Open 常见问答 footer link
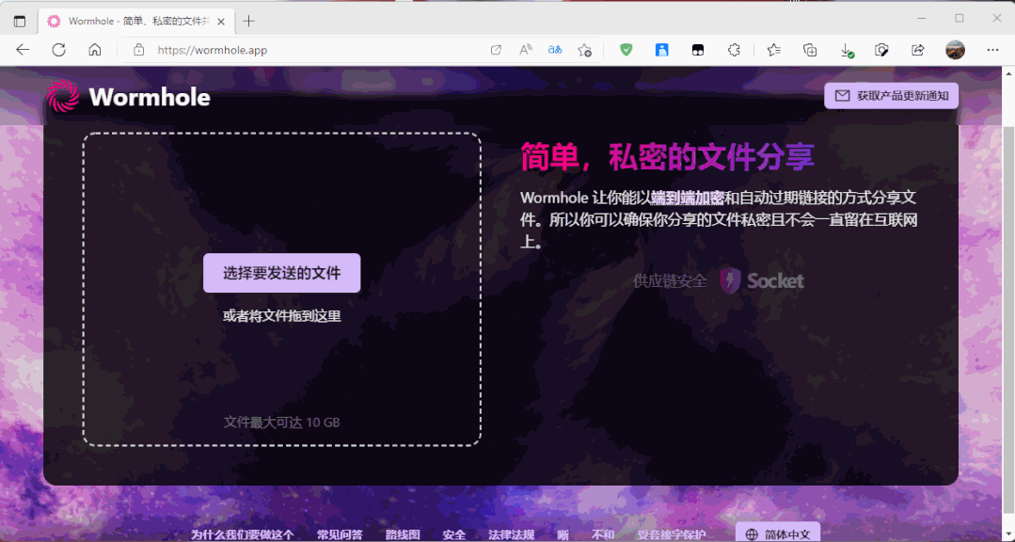Image resolution: width=1015 pixels, height=542 pixels. [x=340, y=534]
